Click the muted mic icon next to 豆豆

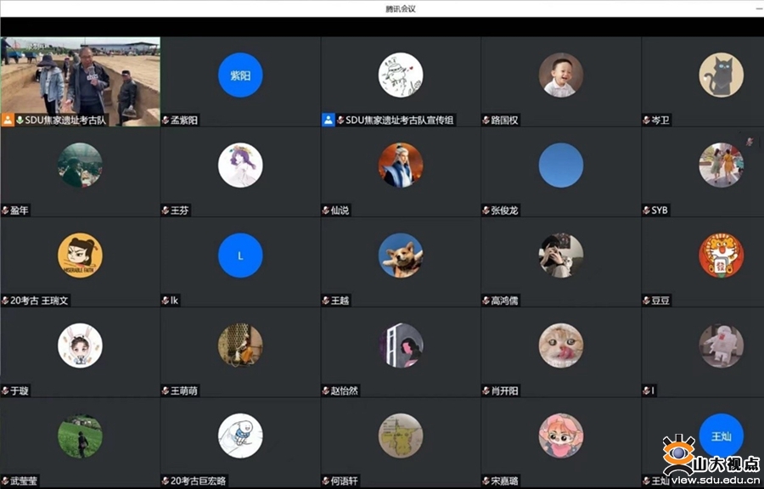(646, 301)
